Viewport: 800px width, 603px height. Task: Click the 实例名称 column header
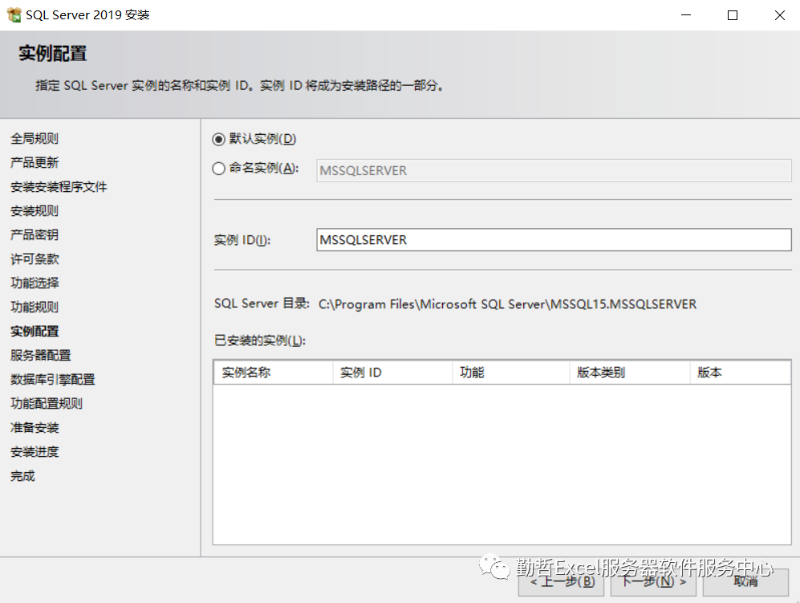[x=274, y=373]
